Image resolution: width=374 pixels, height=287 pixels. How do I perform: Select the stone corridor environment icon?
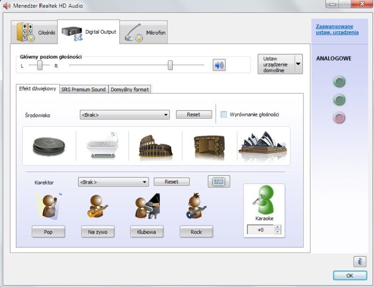coord(209,146)
